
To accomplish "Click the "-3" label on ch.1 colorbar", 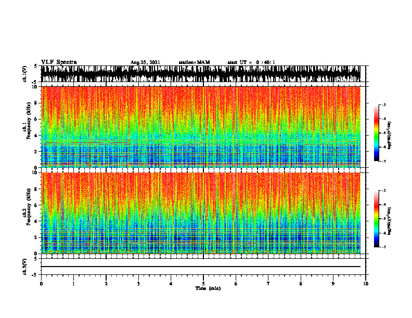I will (383, 105).
